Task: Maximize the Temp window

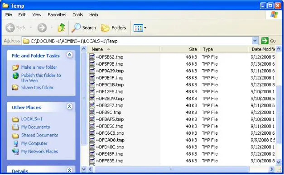Action: (270, 5)
